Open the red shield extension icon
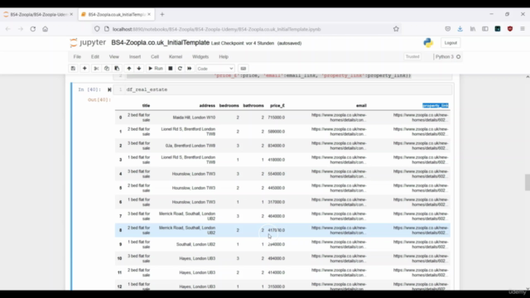530x298 pixels. click(x=510, y=29)
